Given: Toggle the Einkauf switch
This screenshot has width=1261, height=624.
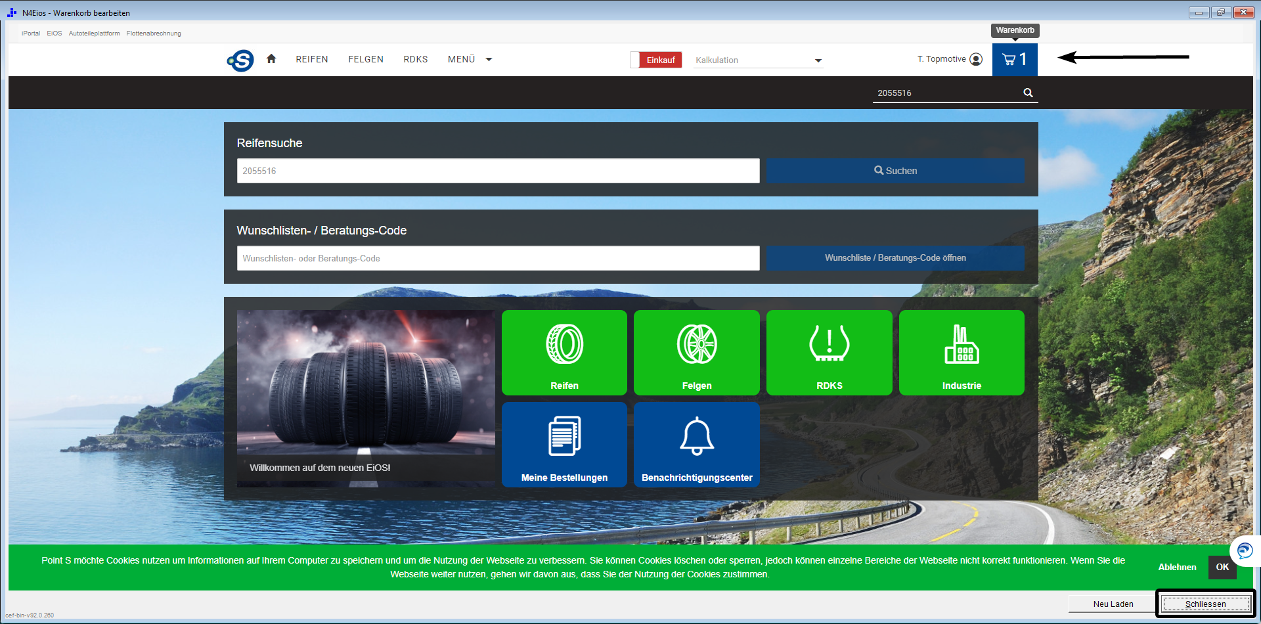Looking at the screenshot, I should tap(655, 60).
